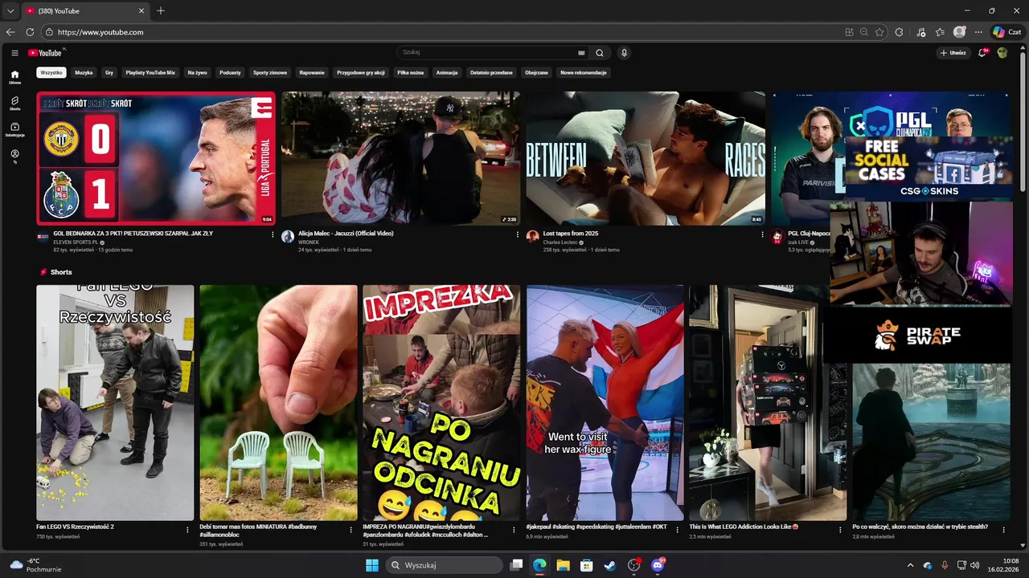This screenshot has width=1029, height=578.
Task: Open the browser zoom-out magnifier icon
Action: 864,32
